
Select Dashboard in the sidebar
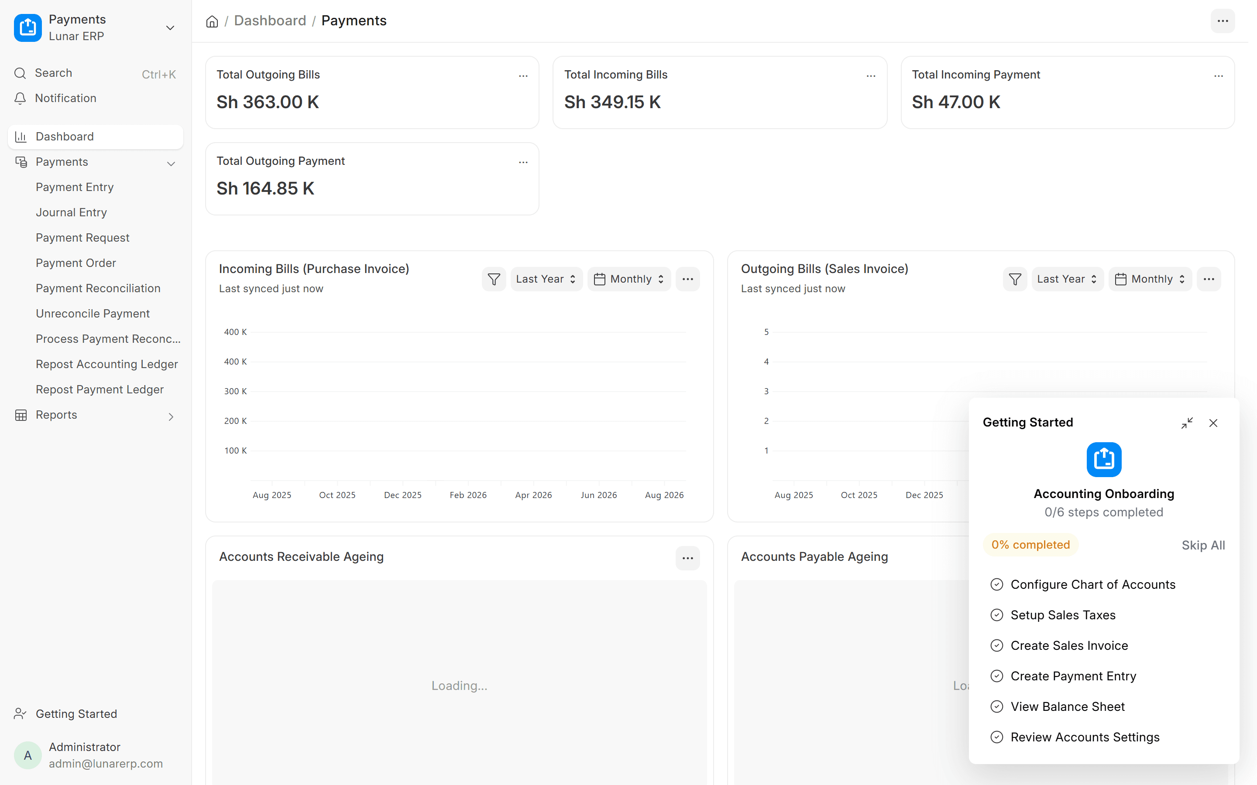click(96, 137)
